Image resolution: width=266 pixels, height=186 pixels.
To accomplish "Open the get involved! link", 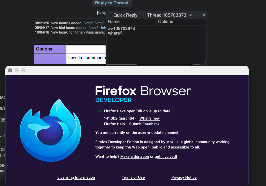I will click(166, 156).
